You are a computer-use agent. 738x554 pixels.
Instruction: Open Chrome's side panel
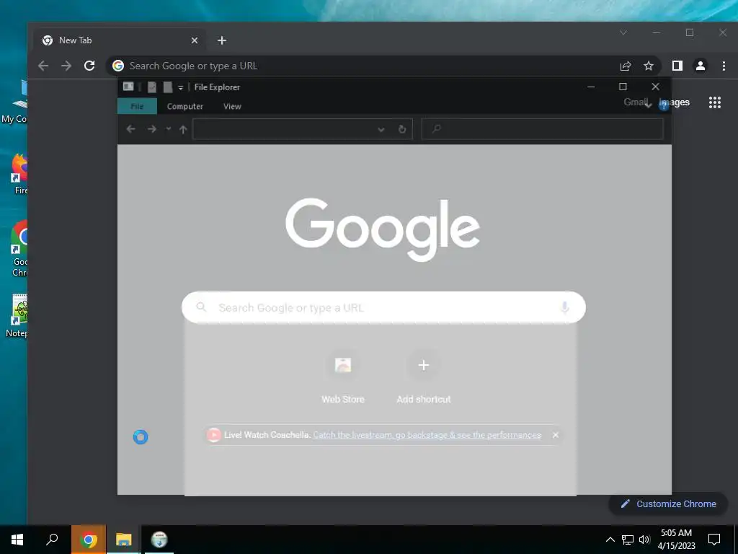tap(677, 66)
